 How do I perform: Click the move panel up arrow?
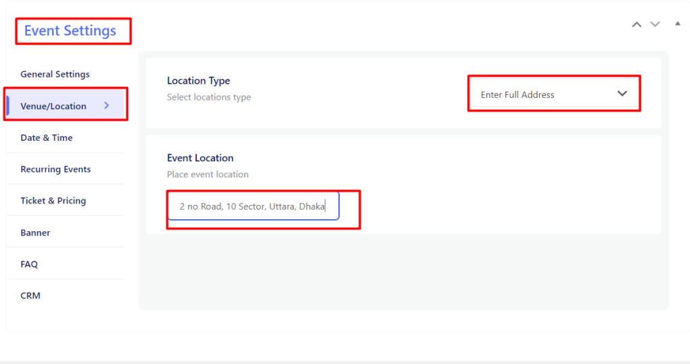click(x=636, y=25)
